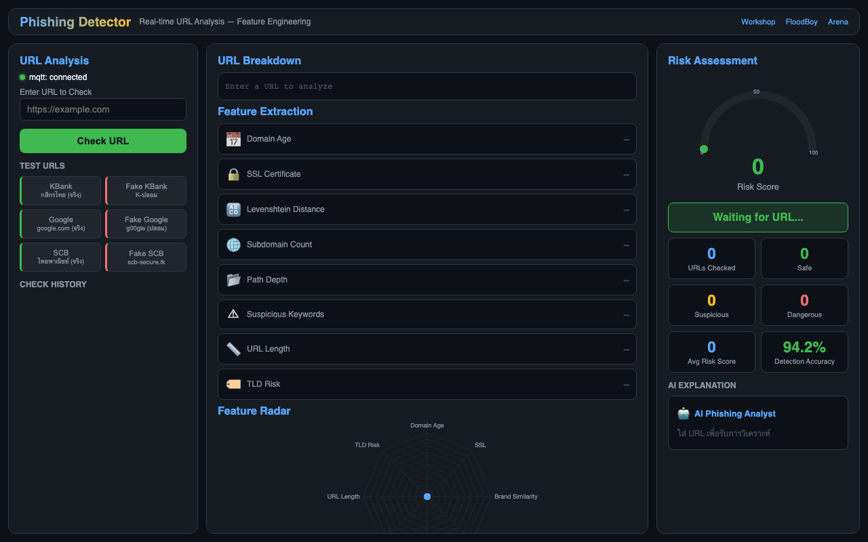Focus the URL Breakdown analyze field
The width and height of the screenshot is (868, 542).
[x=427, y=87]
